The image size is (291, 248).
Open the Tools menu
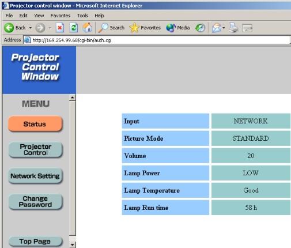(82, 16)
